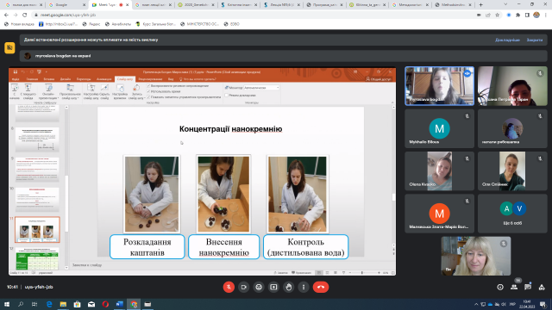552x310 pixels.
Task: Switch to the Google browser tab
Action: click(x=66, y=5)
